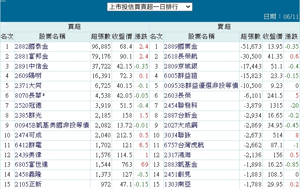Click the 79,176 net-buy volume cell
This screenshot has height=189, width=300.
click(101, 57)
